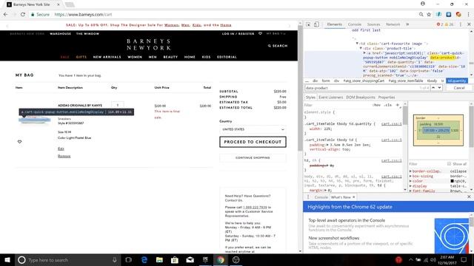
Task: Click the yellow warning count badge
Action: pyautogui.click(x=449, y=24)
